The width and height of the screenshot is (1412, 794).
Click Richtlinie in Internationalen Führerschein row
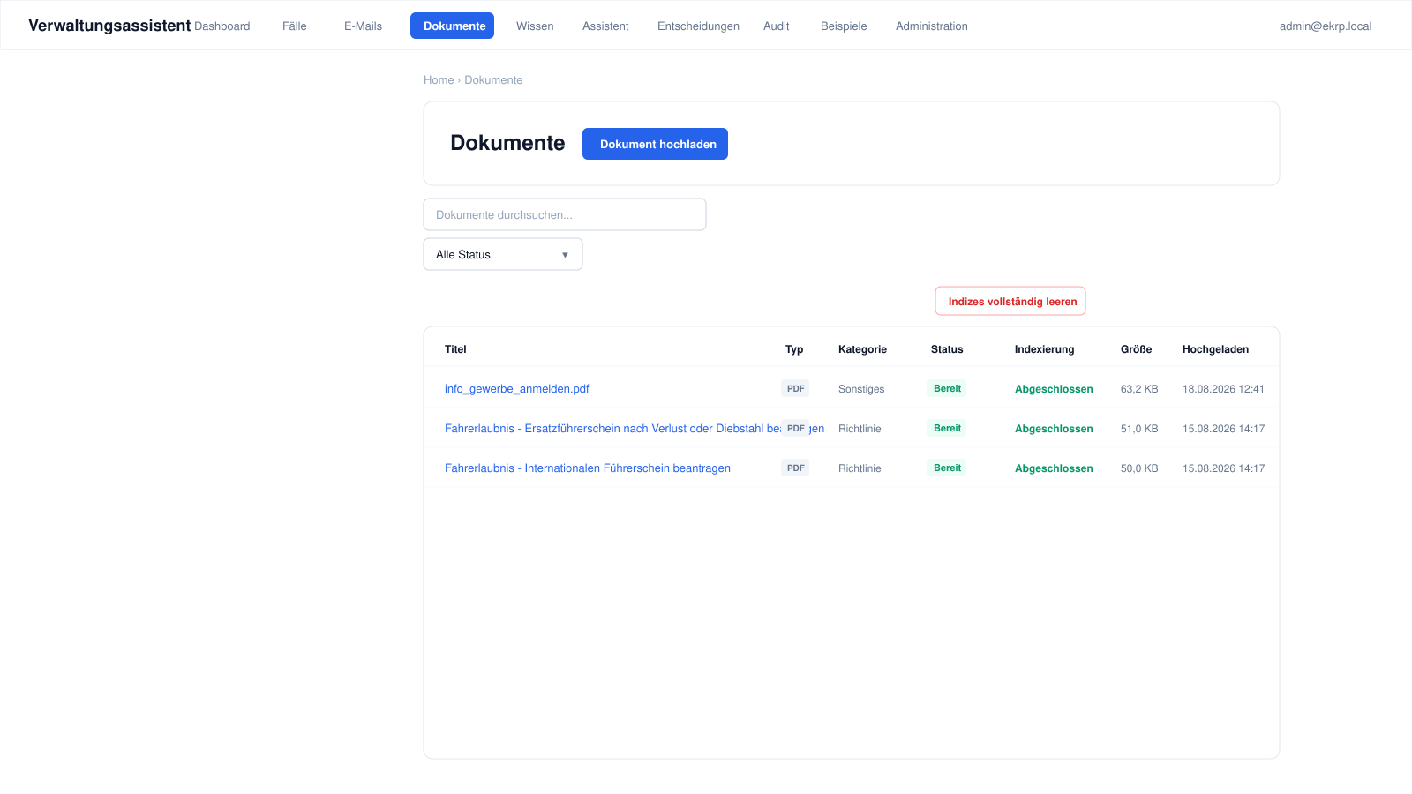[860, 468]
